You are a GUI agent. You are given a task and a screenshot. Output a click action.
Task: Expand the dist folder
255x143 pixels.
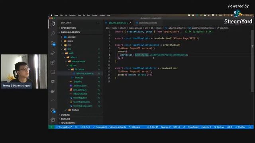click(x=69, y=45)
